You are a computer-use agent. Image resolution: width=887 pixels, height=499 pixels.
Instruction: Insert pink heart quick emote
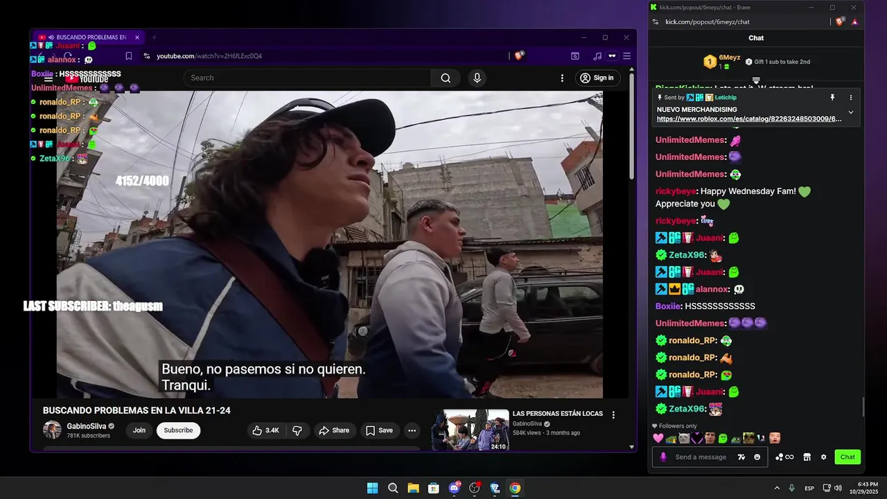[658, 438]
